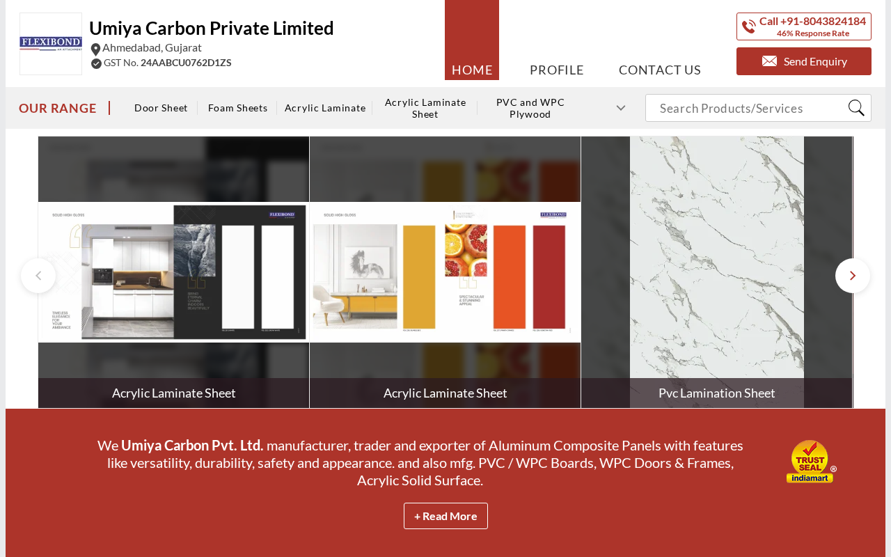Click the phone call icon
This screenshot has height=557, width=891.
coord(749,26)
